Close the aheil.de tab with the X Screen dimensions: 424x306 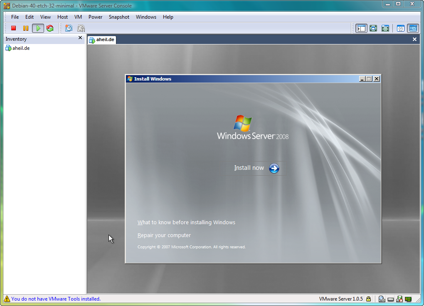click(414, 39)
